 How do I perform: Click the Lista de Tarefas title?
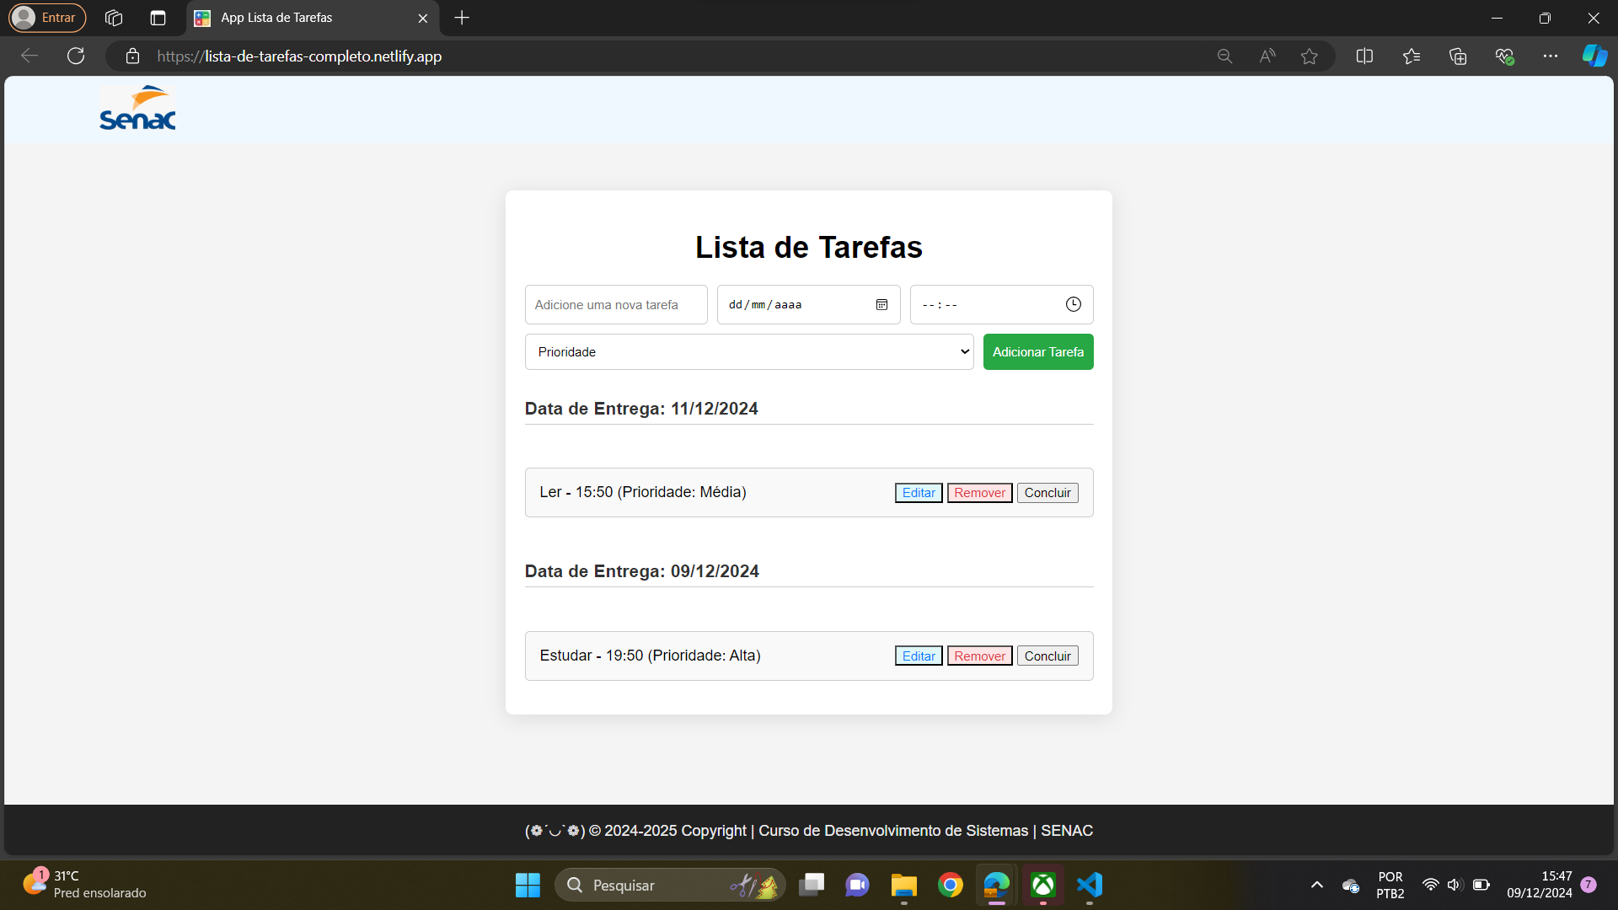coord(809,247)
